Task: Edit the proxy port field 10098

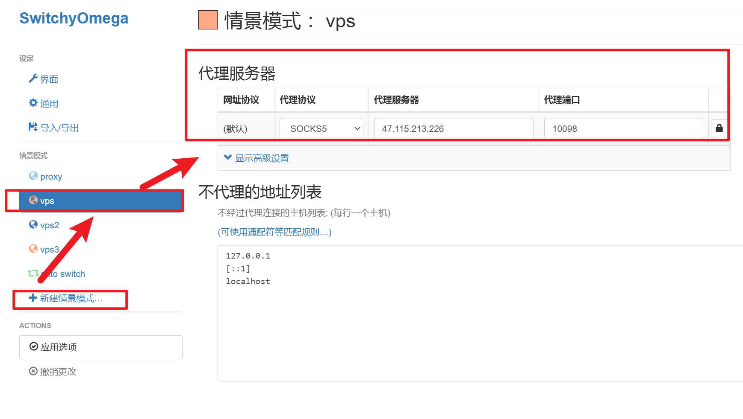Action: (x=624, y=128)
